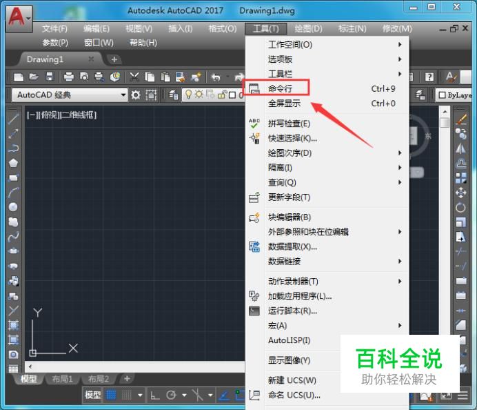Image resolution: width=477 pixels, height=410 pixels.
Task: Open the 格式(O) menu
Action: coord(223,28)
